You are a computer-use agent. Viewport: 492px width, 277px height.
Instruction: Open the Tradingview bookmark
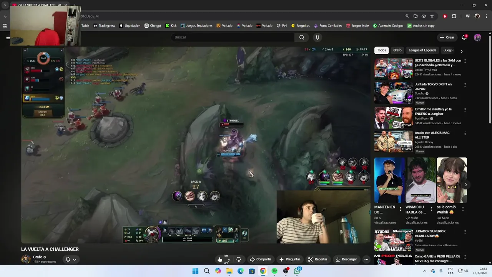(104, 26)
